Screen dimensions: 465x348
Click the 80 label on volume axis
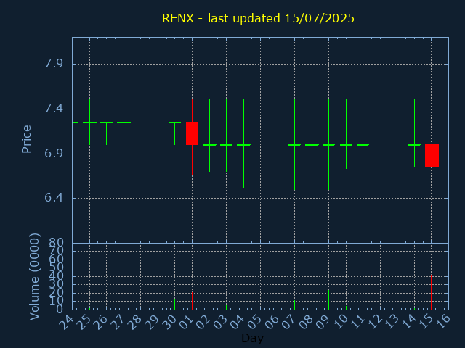(x=56, y=243)
